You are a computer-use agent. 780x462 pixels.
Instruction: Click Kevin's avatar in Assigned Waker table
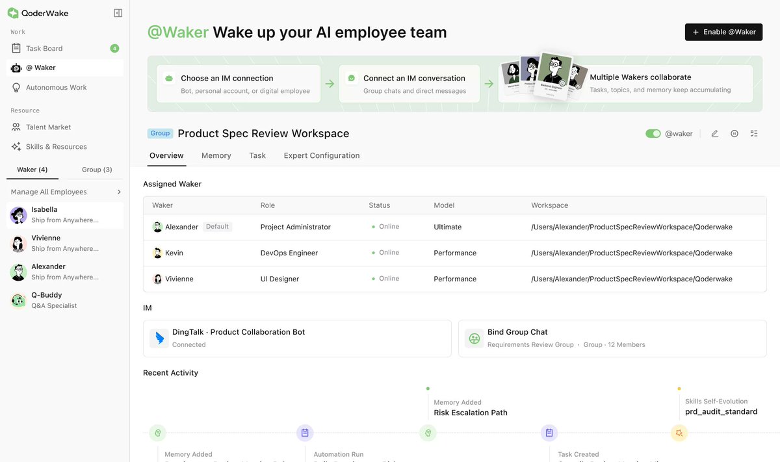(157, 253)
